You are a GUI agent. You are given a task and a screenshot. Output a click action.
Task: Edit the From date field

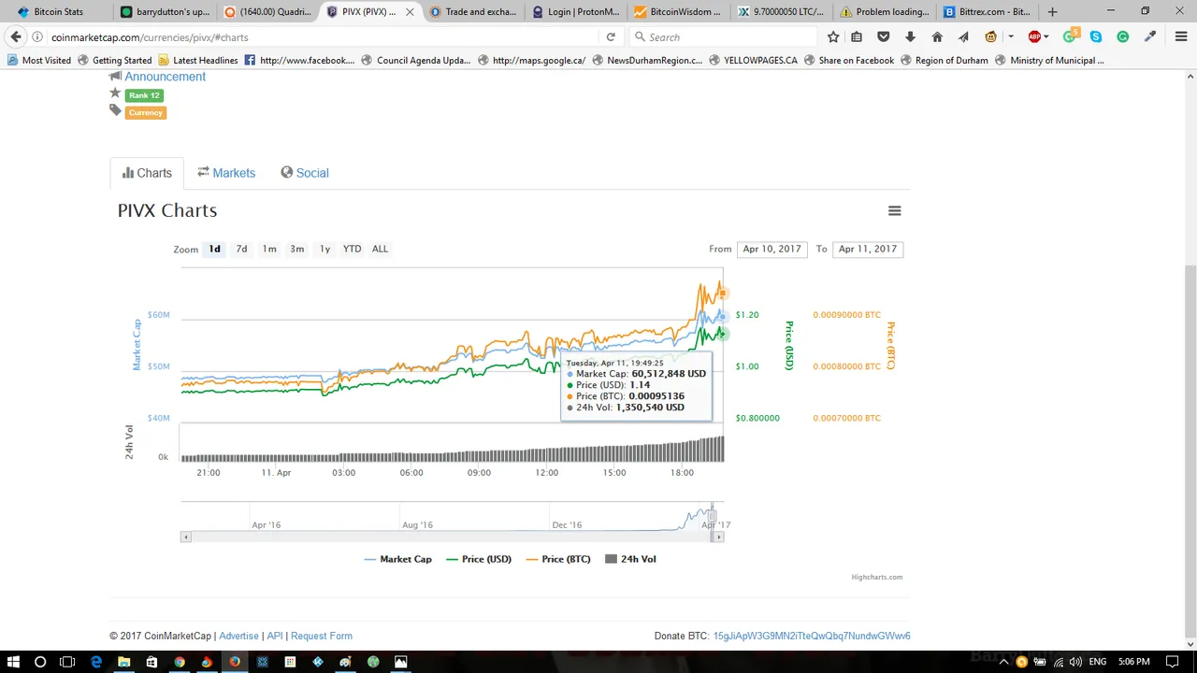point(772,249)
